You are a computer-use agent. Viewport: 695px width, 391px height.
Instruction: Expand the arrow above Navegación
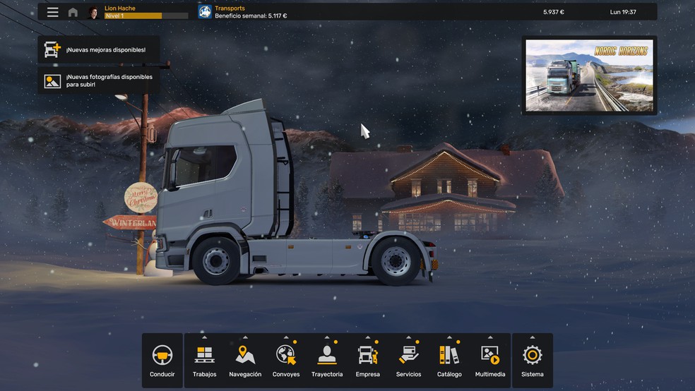[245, 337]
